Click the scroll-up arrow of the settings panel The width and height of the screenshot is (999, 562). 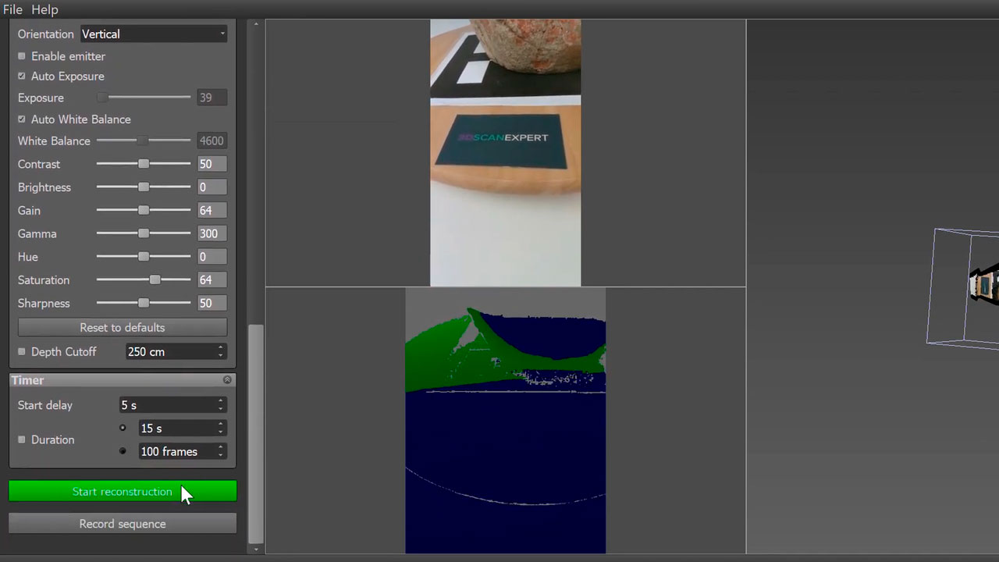click(x=256, y=25)
